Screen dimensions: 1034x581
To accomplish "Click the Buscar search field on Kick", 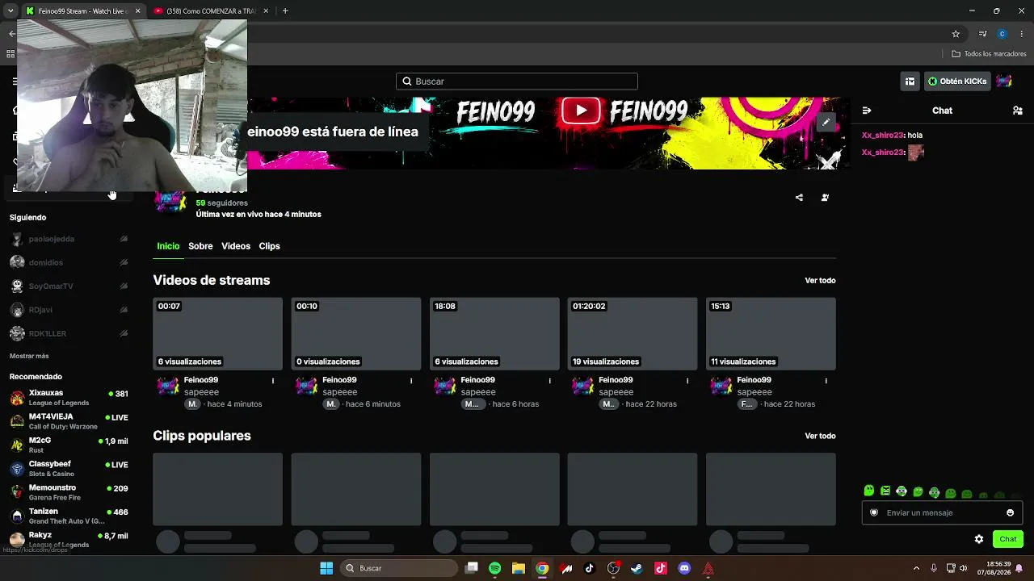I will [x=517, y=82].
